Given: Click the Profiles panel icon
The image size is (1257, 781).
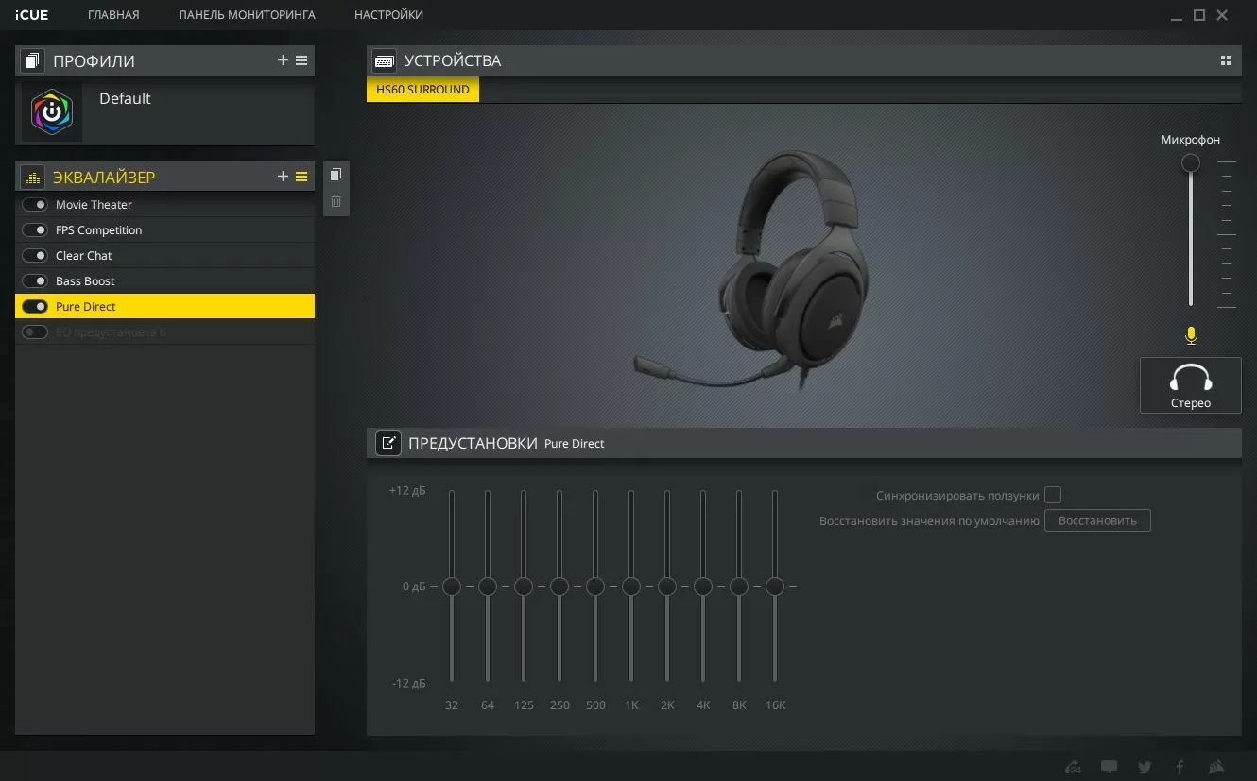Looking at the screenshot, I should [x=33, y=60].
